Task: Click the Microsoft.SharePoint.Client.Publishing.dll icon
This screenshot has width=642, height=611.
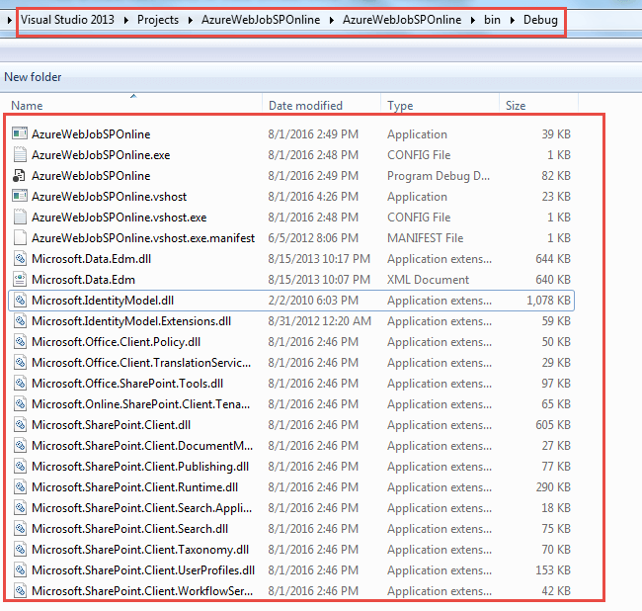Action: 20,466
